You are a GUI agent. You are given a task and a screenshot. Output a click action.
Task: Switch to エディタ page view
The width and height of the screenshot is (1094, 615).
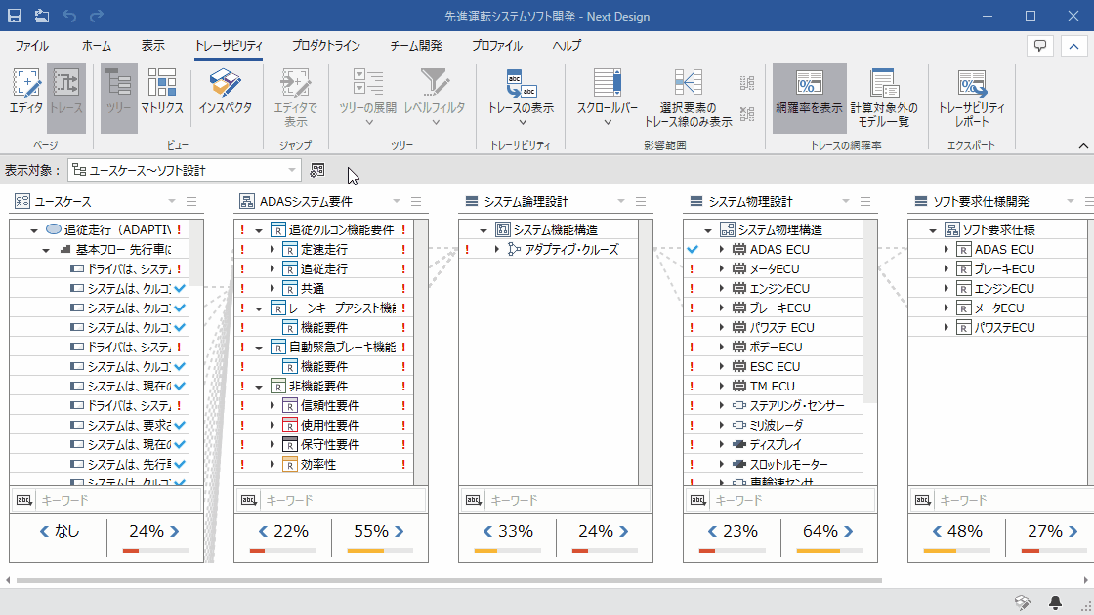coord(25,99)
